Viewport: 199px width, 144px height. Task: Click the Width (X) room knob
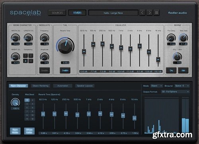pyautogui.click(x=16, y=38)
